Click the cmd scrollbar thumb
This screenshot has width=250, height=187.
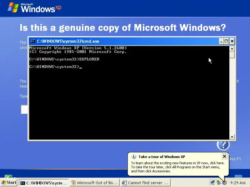232,55
